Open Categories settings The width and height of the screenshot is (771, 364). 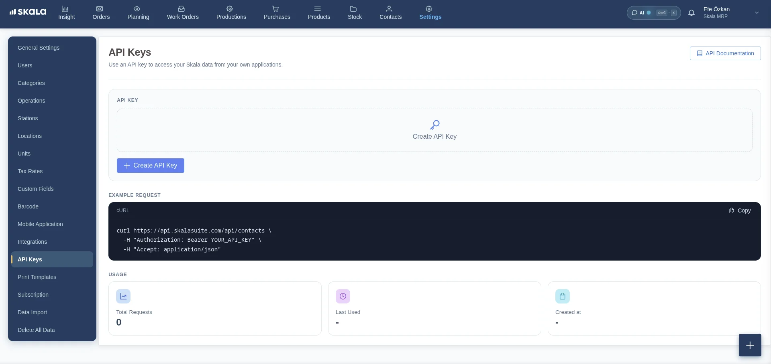click(52, 83)
